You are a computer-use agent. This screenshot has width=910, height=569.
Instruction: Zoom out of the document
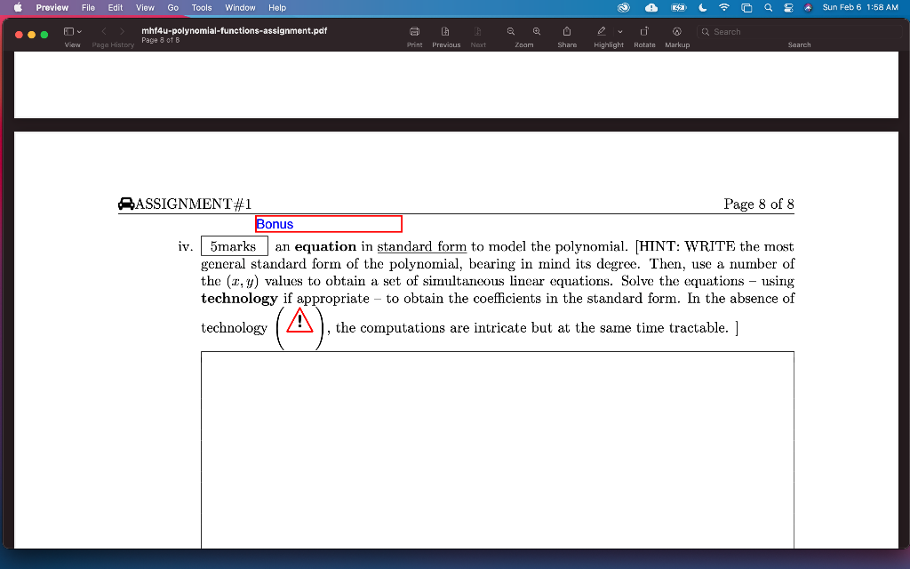[510, 31]
